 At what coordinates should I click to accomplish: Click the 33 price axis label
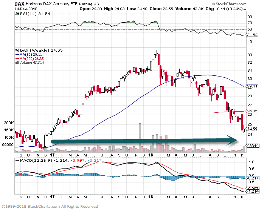click(250, 55)
